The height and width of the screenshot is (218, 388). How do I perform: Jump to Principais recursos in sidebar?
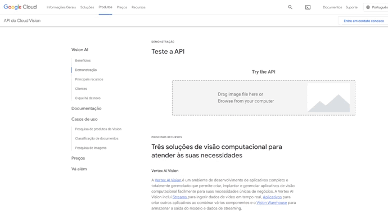pos(89,79)
